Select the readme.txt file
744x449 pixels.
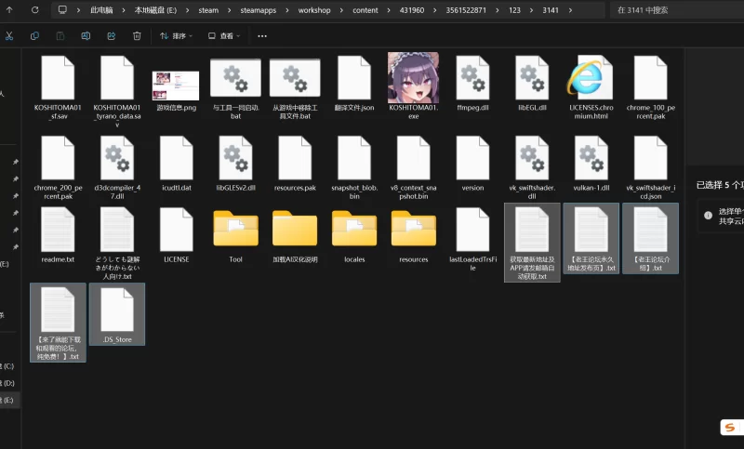click(58, 235)
